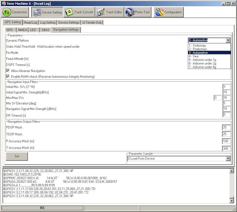
Task: Open the Device Setting toolbar icon
Action: (x=37, y=12)
